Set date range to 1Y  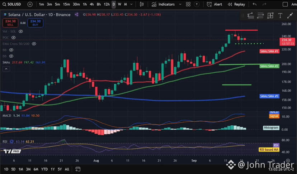53,169
